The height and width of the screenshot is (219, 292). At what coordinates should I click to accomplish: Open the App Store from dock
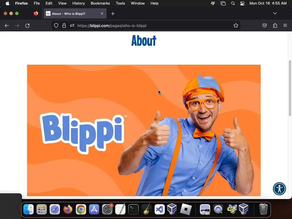94,209
